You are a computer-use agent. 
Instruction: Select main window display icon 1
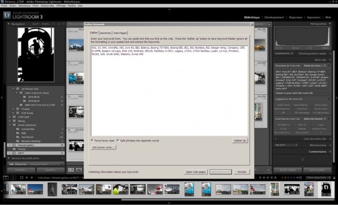6,178
